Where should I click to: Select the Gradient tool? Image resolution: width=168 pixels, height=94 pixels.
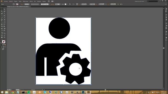click(x=4, y=29)
